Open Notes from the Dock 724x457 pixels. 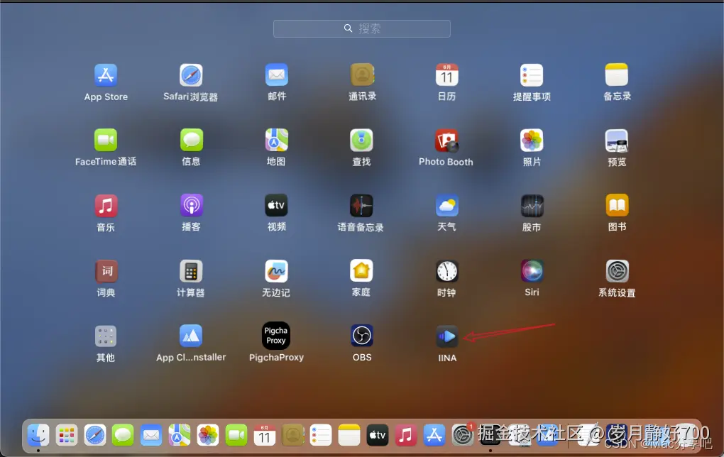349,435
